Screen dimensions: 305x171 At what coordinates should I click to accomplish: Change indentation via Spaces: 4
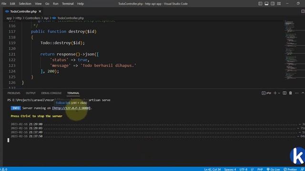[x=230, y=169]
